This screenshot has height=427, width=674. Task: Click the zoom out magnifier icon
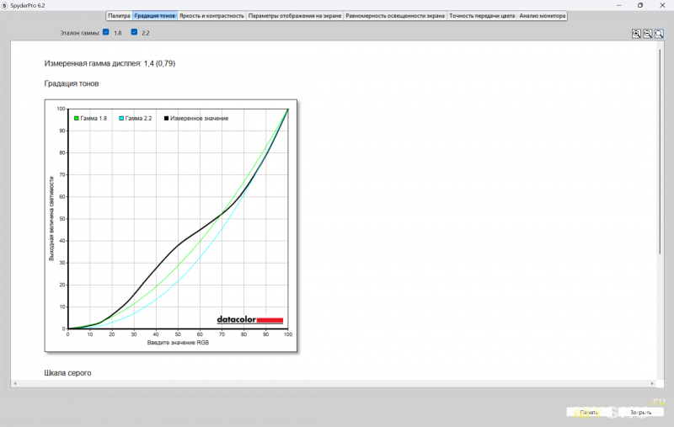pyautogui.click(x=647, y=34)
